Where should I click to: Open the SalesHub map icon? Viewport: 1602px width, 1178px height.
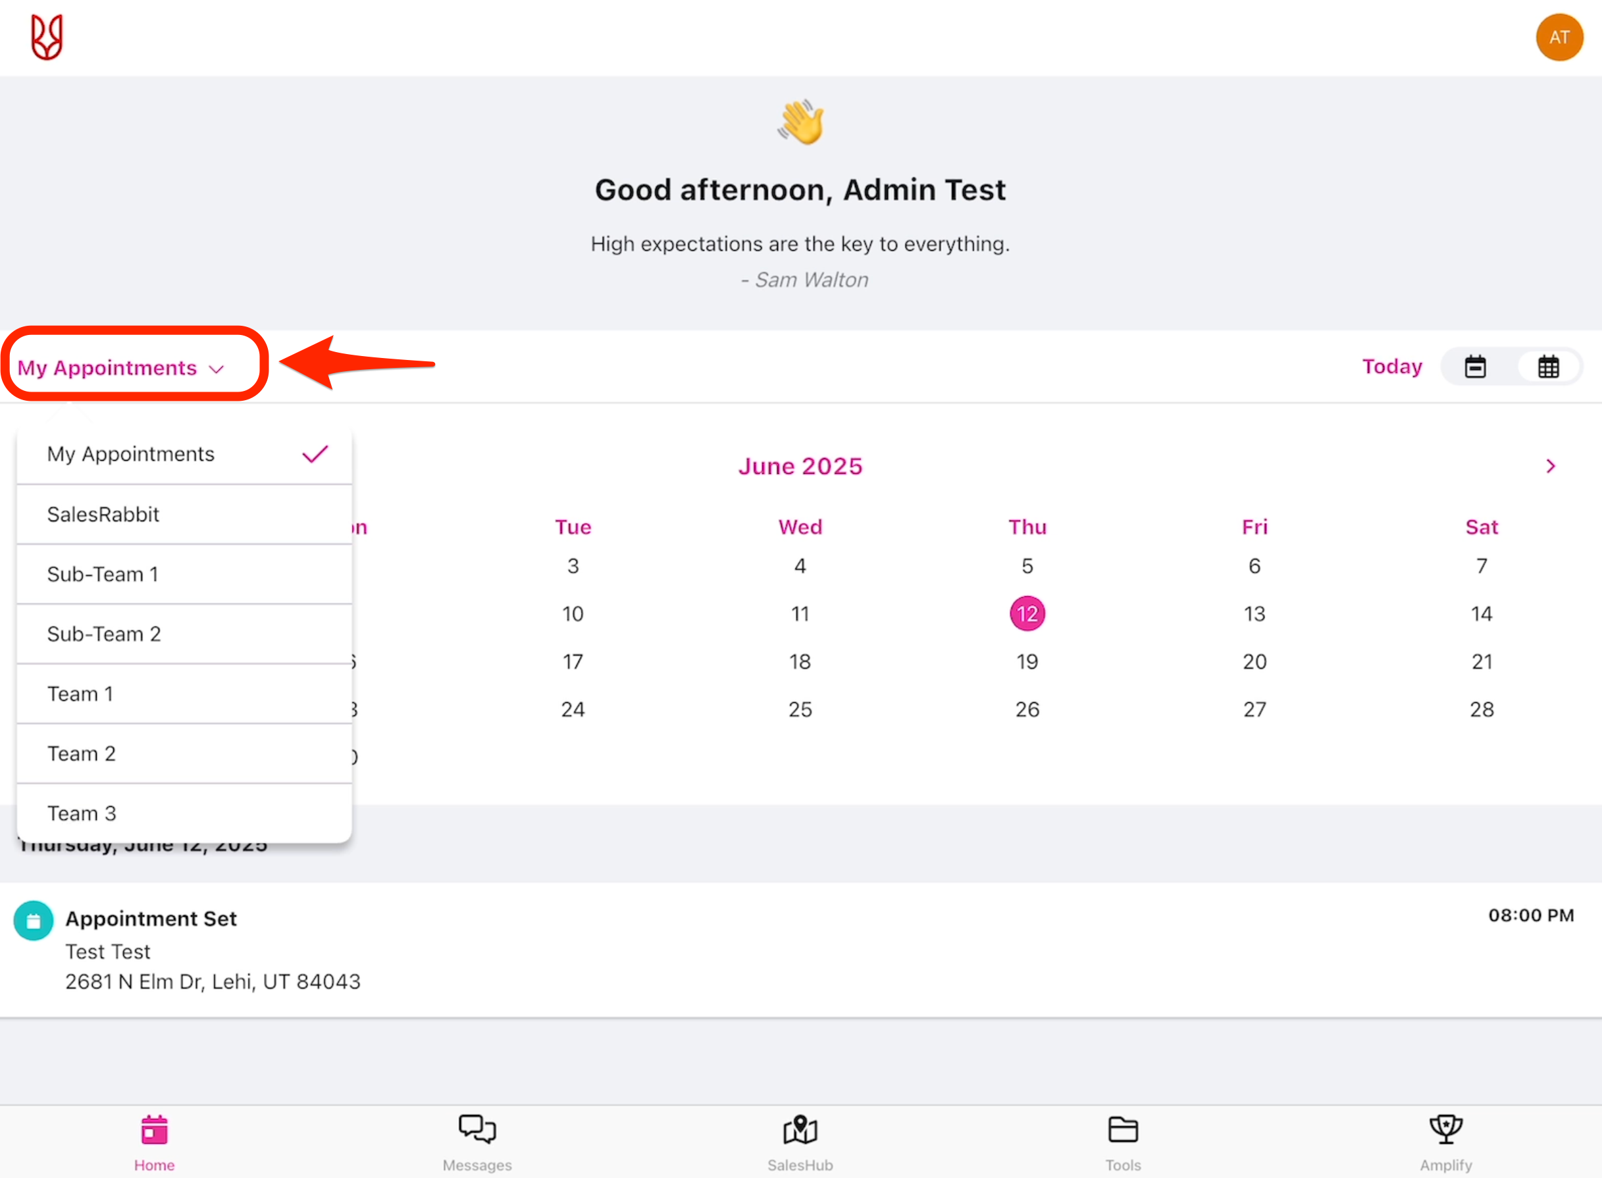point(800,1129)
